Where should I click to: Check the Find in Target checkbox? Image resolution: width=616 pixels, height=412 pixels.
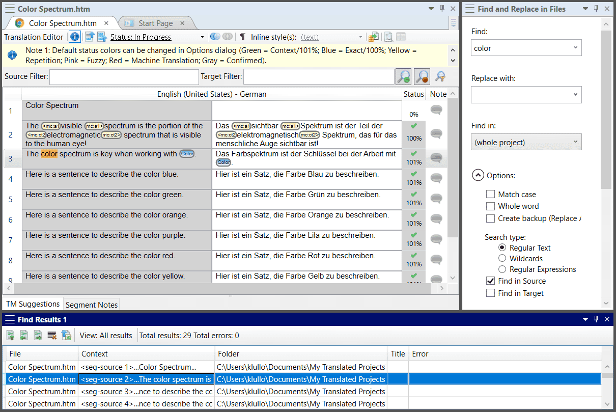coord(490,293)
